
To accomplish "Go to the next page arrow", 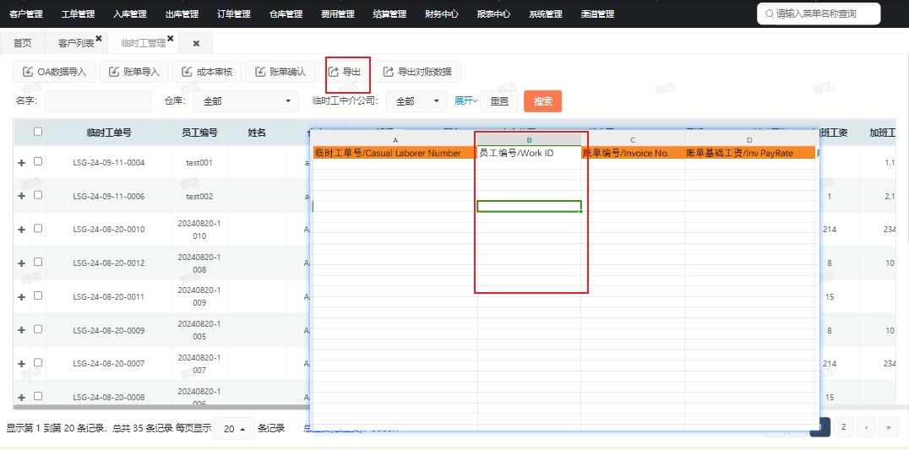I will click(866, 427).
